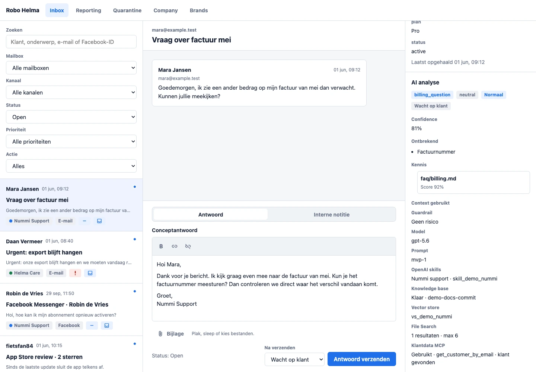Open Daan Vermeer's conversation Urgent: export blijft hangen

point(71,257)
